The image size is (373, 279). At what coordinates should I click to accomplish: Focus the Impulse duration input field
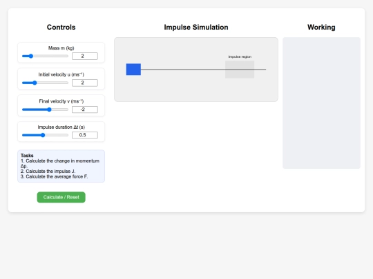pos(85,135)
